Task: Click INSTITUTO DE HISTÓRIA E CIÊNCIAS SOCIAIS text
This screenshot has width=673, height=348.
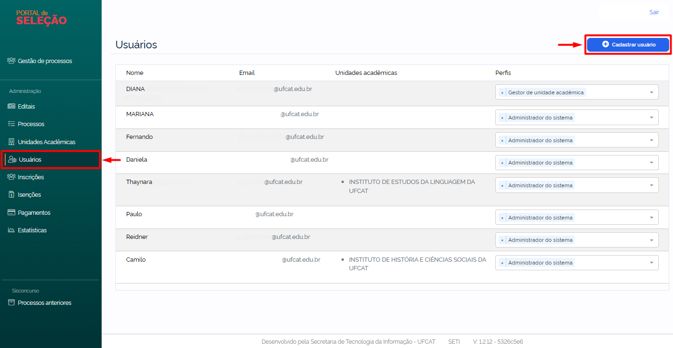Action: coord(417,264)
